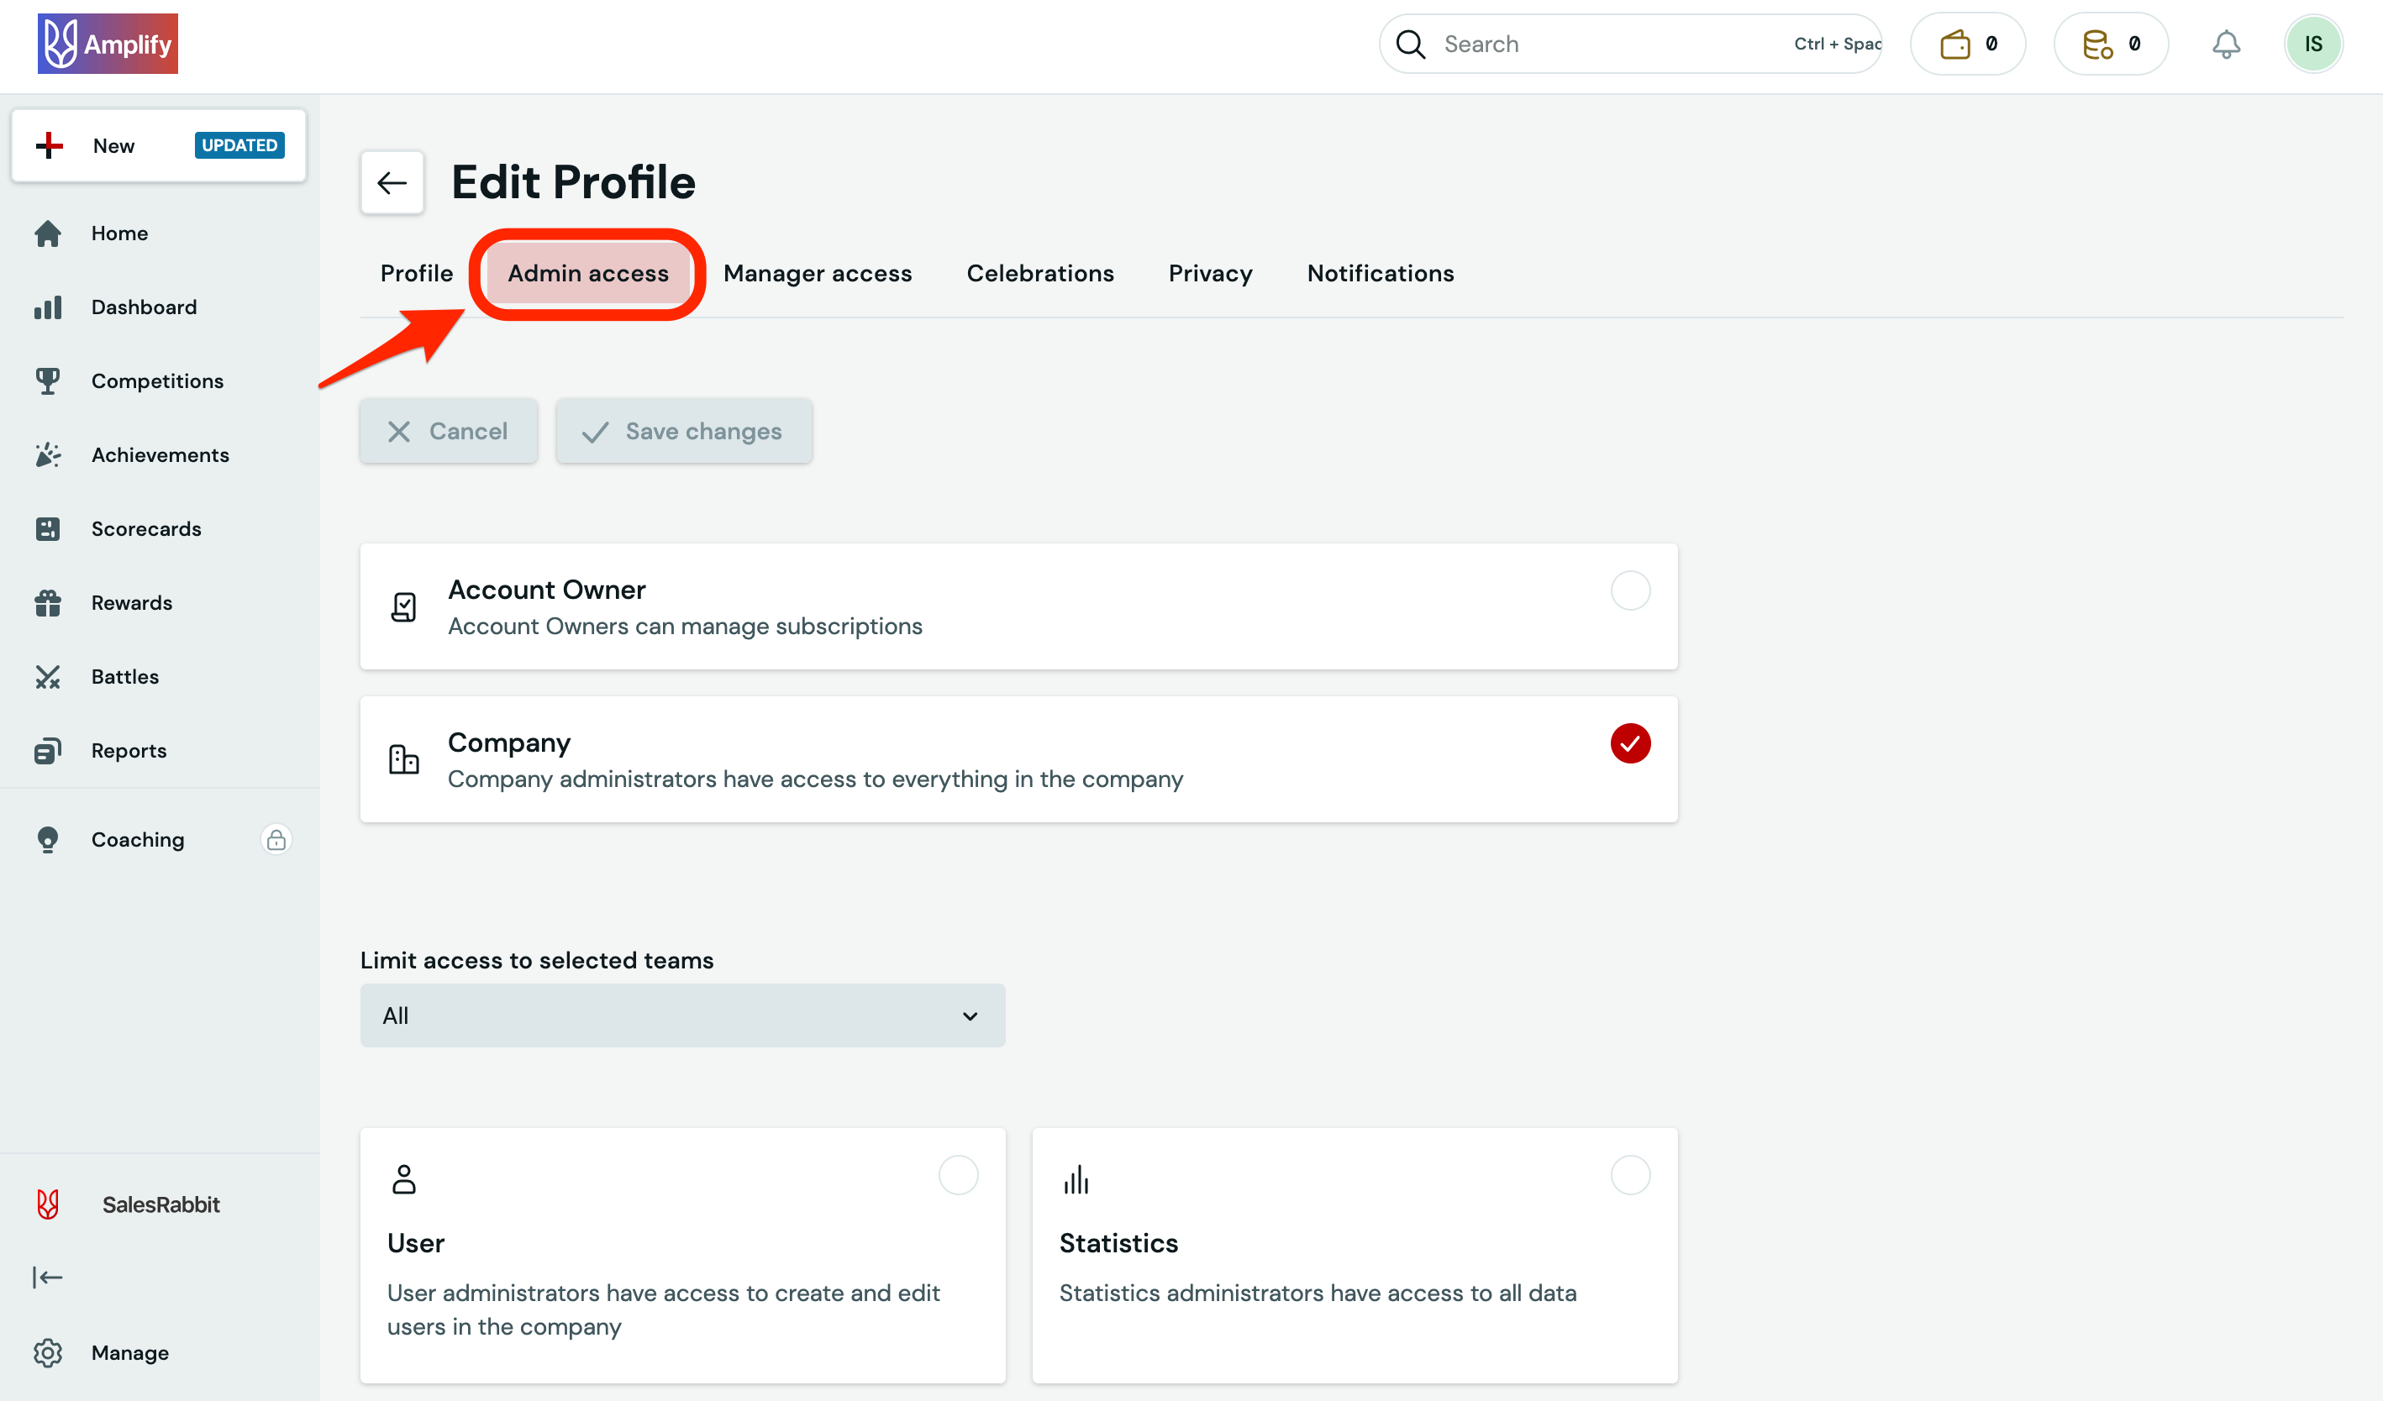Click into the Search field
Image resolution: width=2383 pixels, height=1401 pixels.
point(1607,45)
